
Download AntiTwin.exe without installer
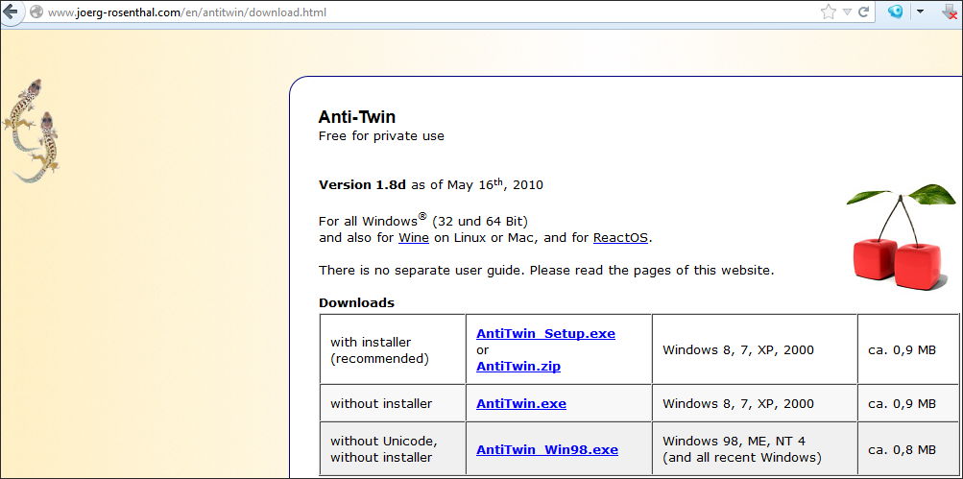pos(520,403)
